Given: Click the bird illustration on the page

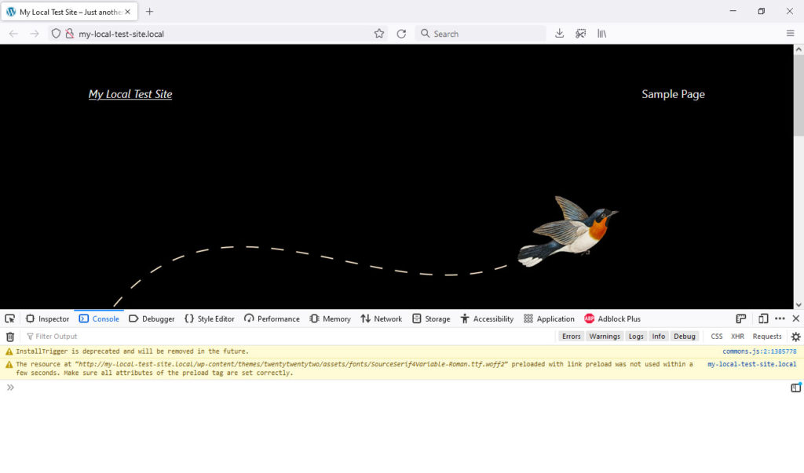Looking at the screenshot, I should (568, 231).
